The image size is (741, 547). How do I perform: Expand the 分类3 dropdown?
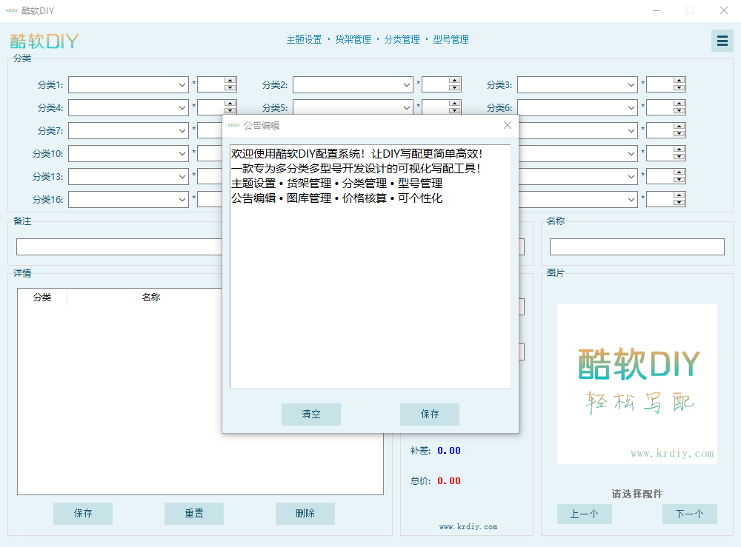pos(631,85)
